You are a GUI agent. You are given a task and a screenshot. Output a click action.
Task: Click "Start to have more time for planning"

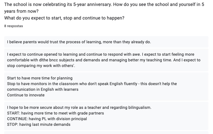click(40, 78)
